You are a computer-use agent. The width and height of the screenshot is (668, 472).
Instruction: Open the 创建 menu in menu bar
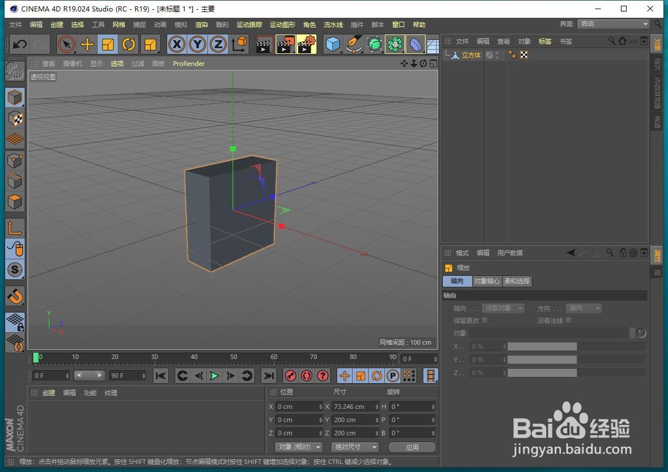pyautogui.click(x=57, y=25)
